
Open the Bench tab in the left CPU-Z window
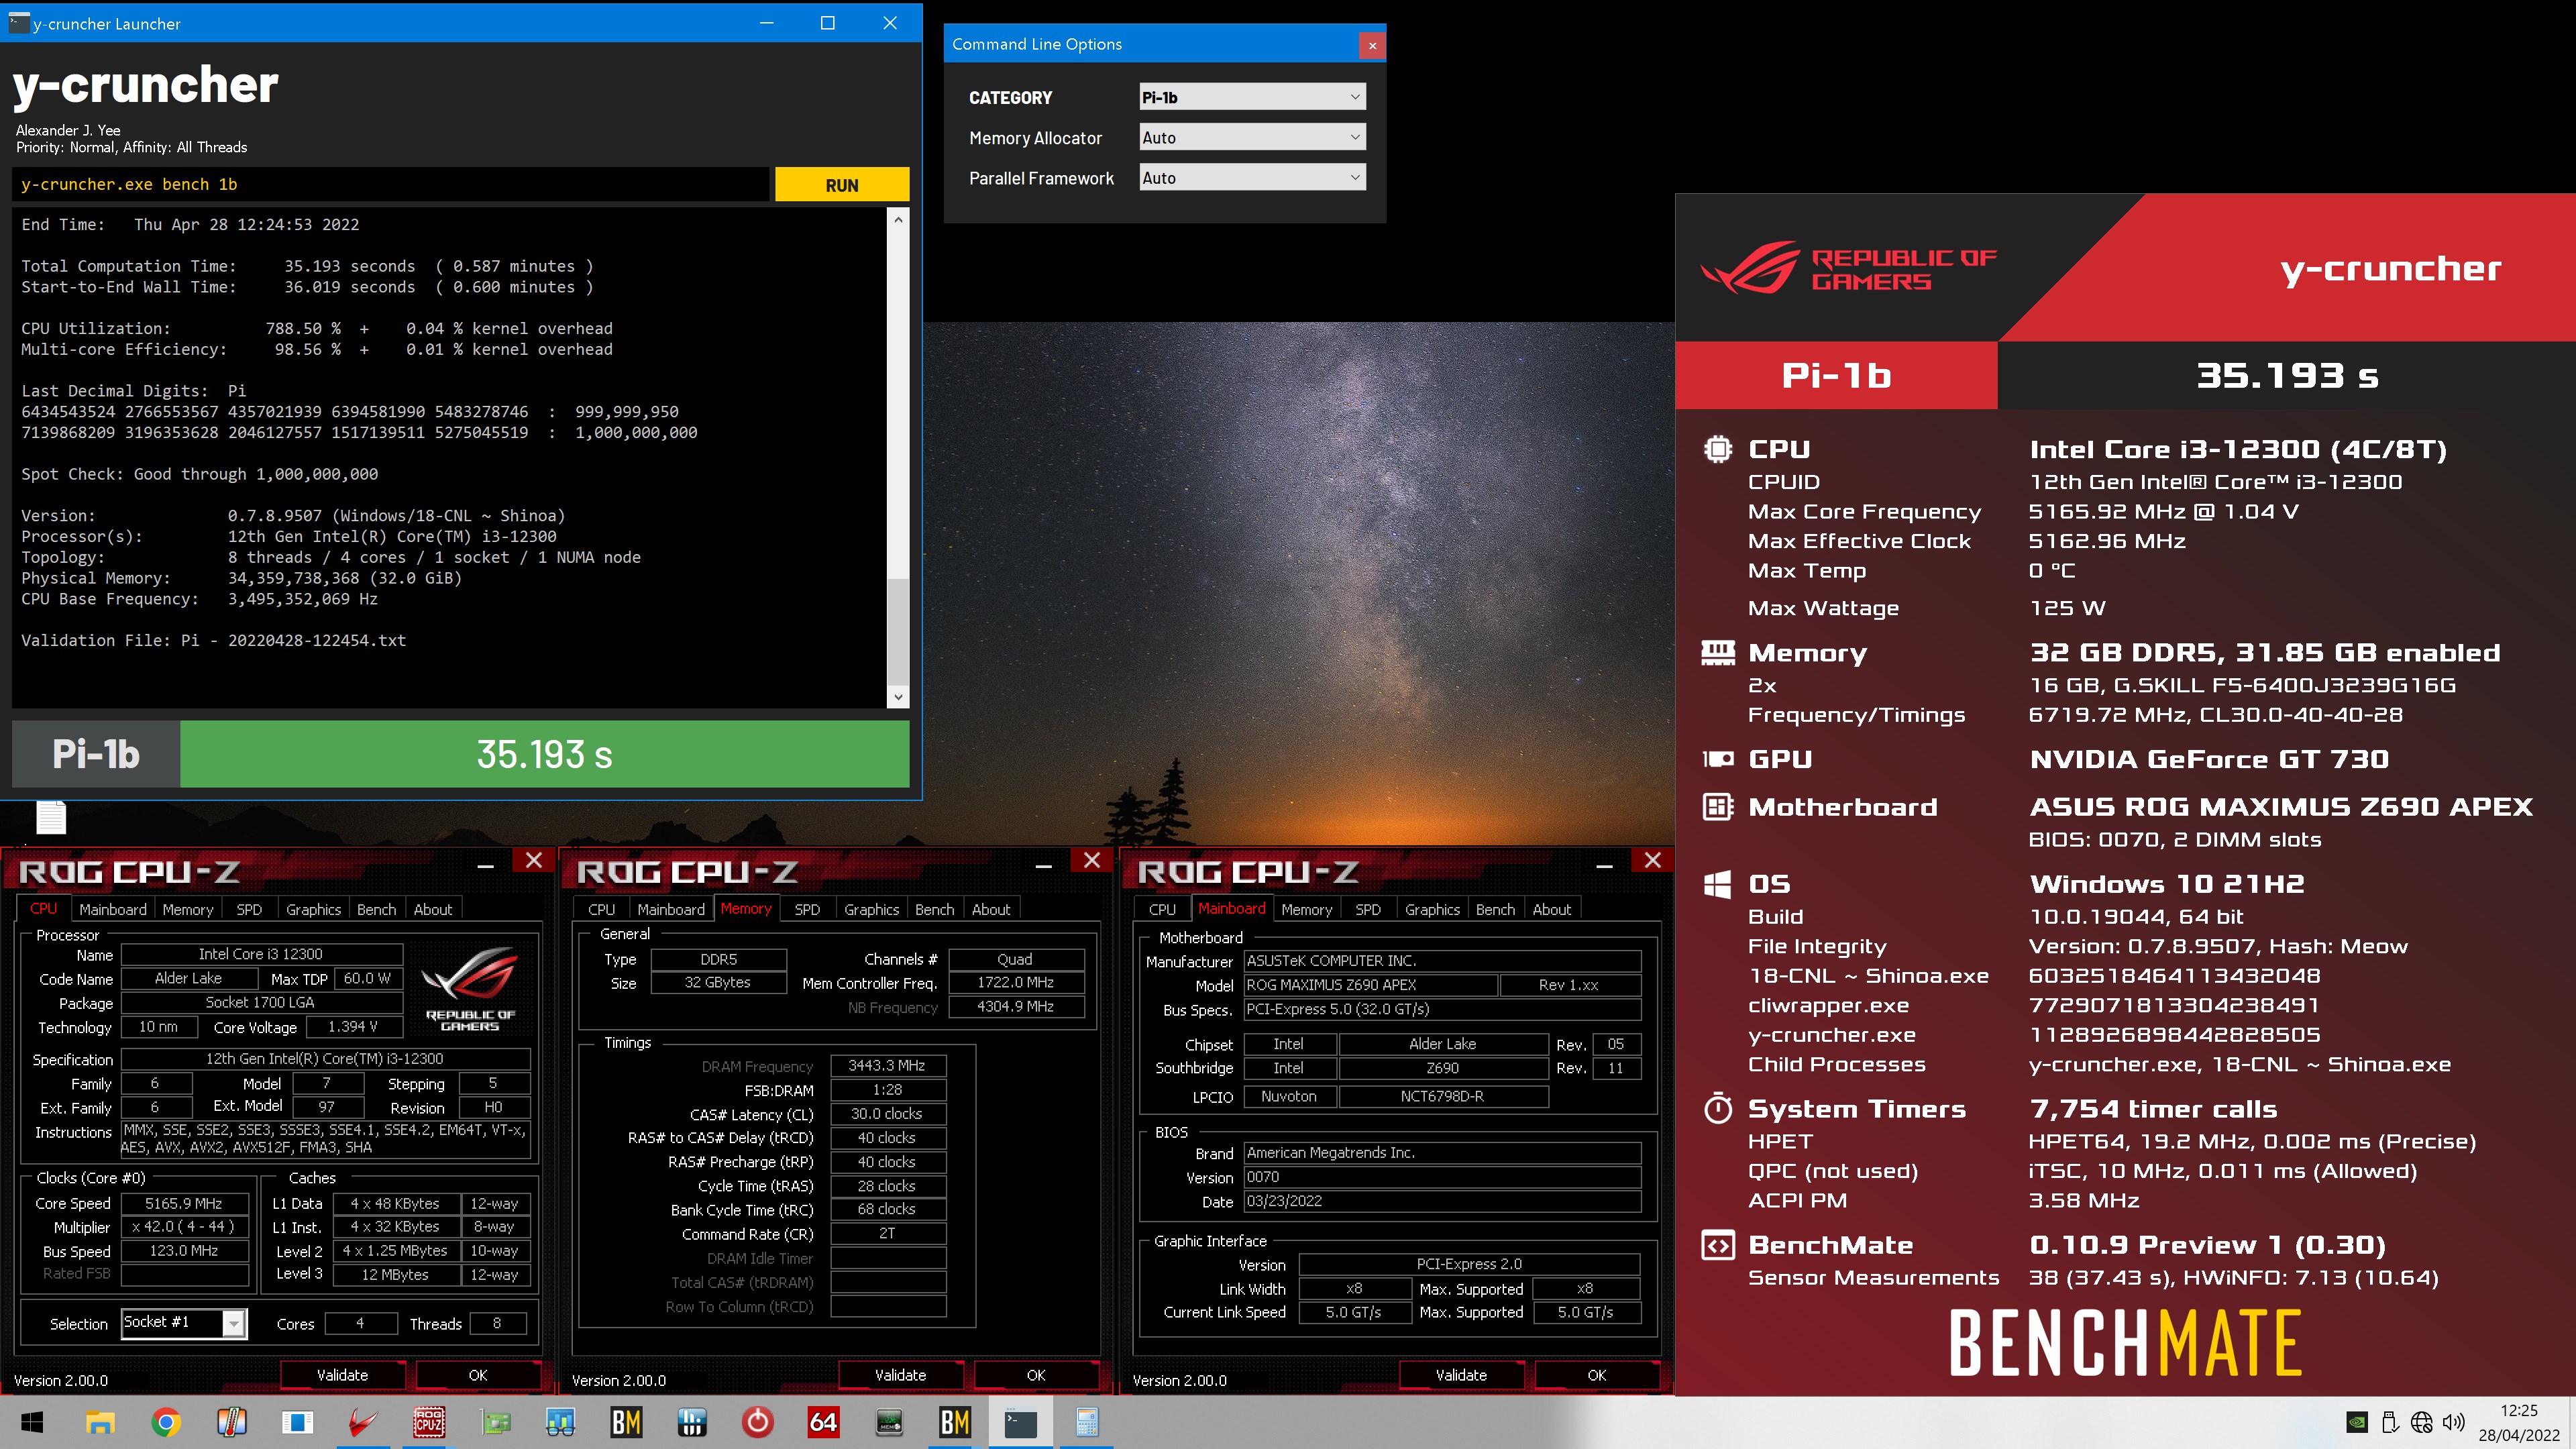click(x=376, y=909)
